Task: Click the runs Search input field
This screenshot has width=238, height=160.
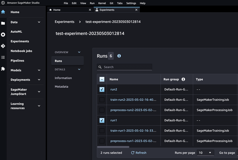Action: [x=125, y=67]
